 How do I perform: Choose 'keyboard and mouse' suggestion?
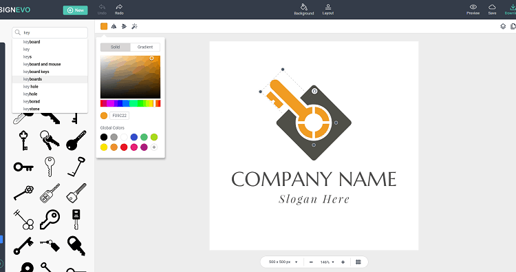click(50, 64)
